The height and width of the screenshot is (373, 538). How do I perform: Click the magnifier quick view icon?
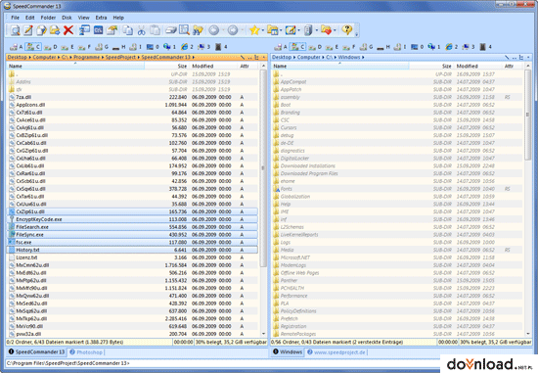15,30
